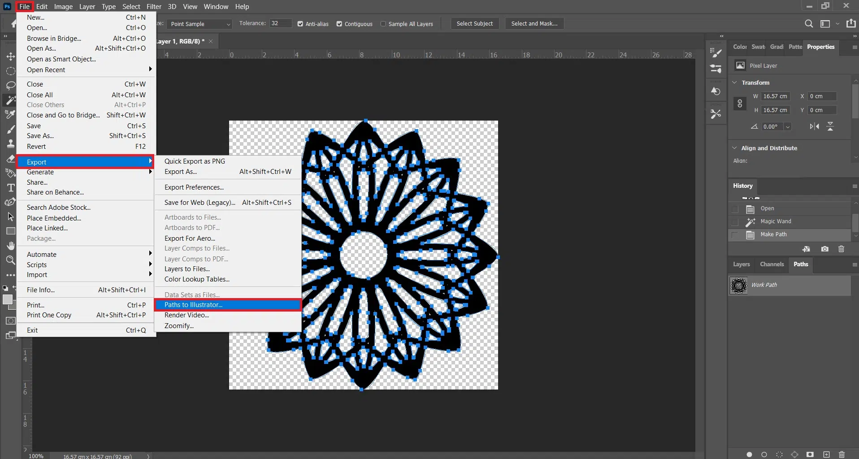Collapse the Transform section
Image resolution: width=859 pixels, height=459 pixels.
pos(735,82)
